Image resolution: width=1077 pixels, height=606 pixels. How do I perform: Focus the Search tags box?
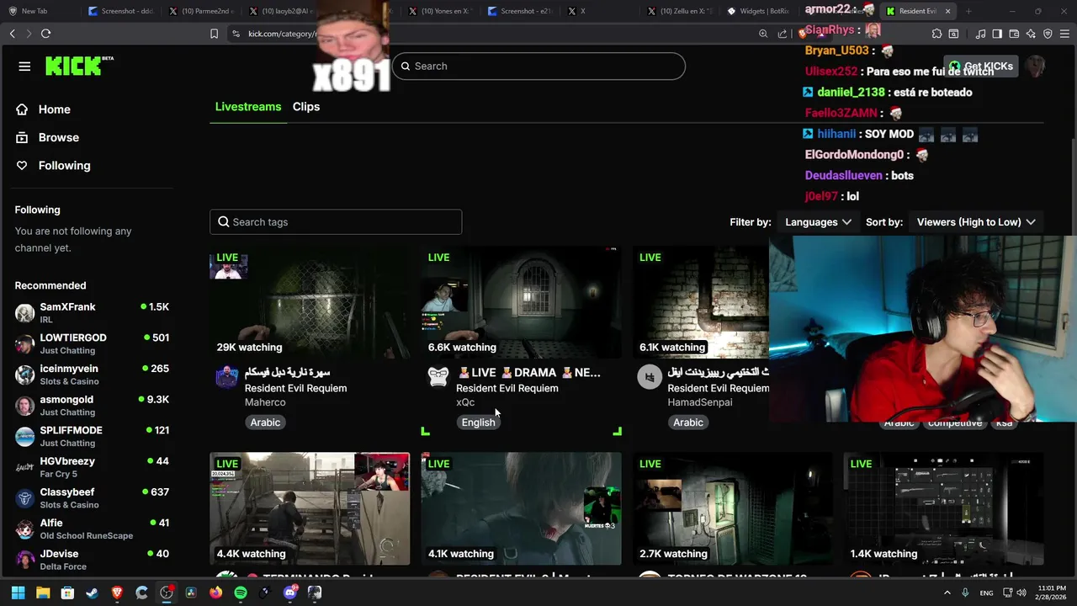click(x=336, y=222)
